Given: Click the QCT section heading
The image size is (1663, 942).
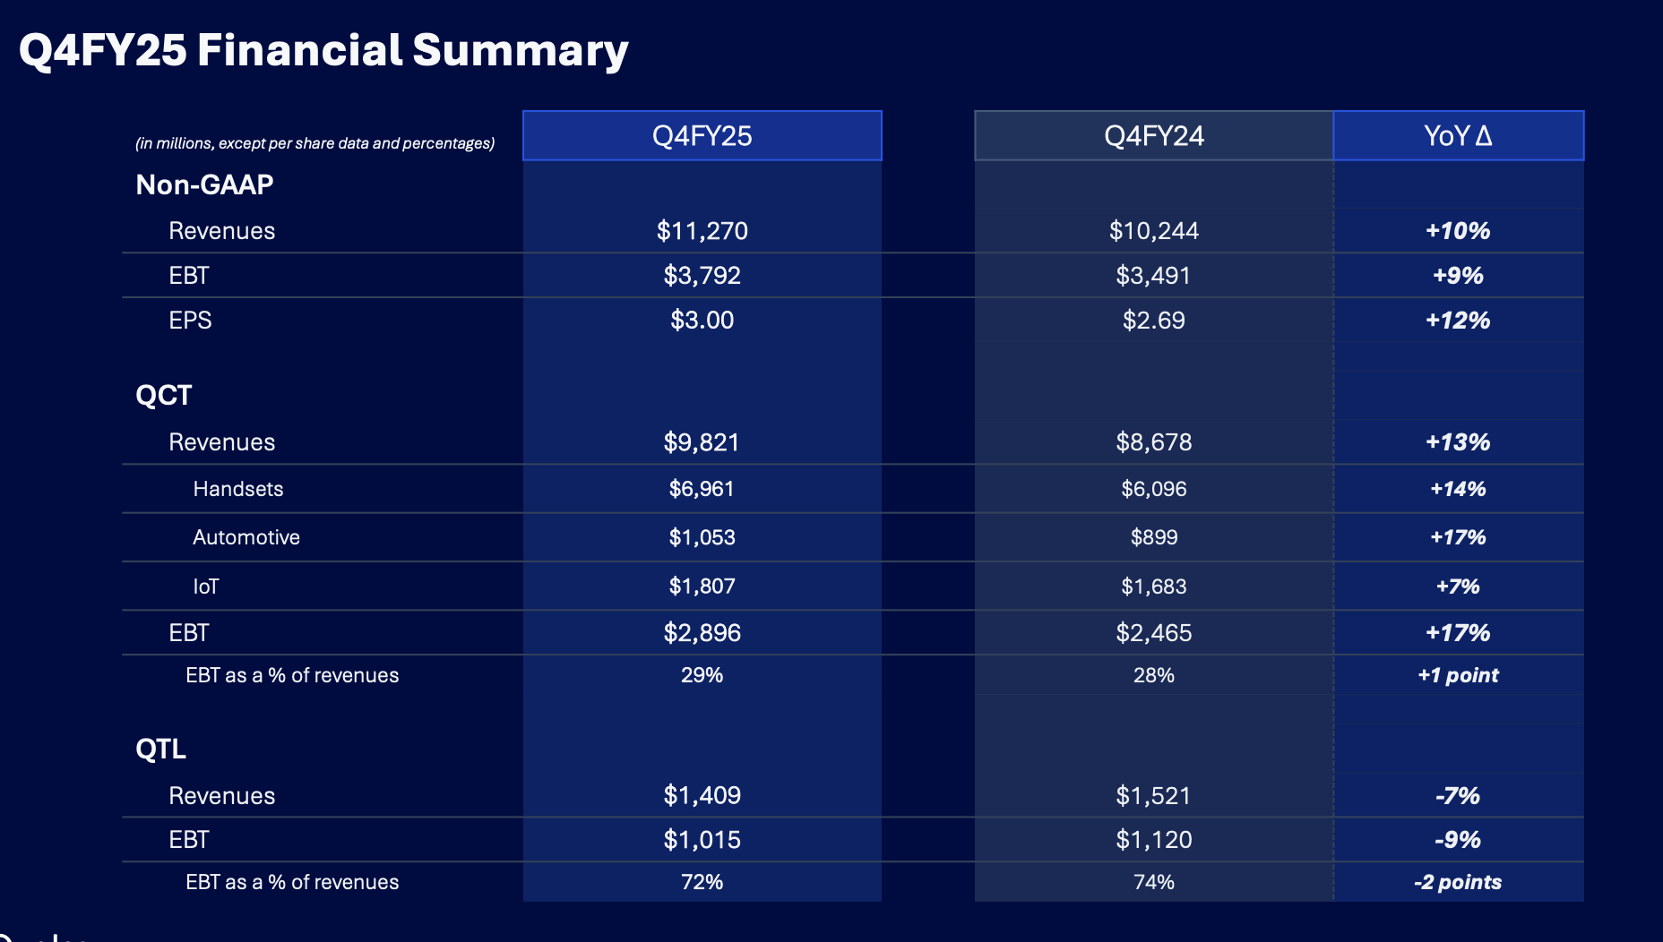Looking at the screenshot, I should [163, 395].
